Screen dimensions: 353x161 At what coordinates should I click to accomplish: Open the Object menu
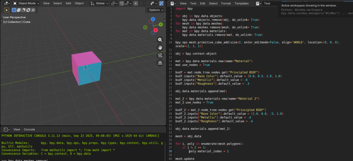click(x=79, y=3)
